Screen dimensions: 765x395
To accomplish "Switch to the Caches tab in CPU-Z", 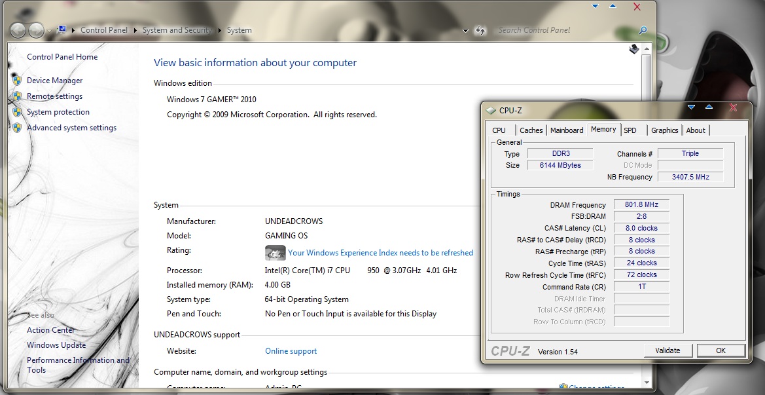I will 531,130.
